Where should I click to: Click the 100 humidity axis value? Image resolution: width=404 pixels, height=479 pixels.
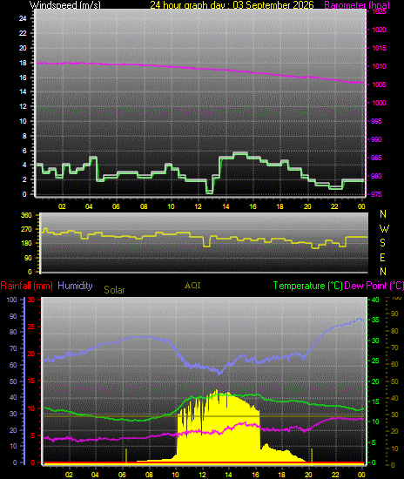11,300
